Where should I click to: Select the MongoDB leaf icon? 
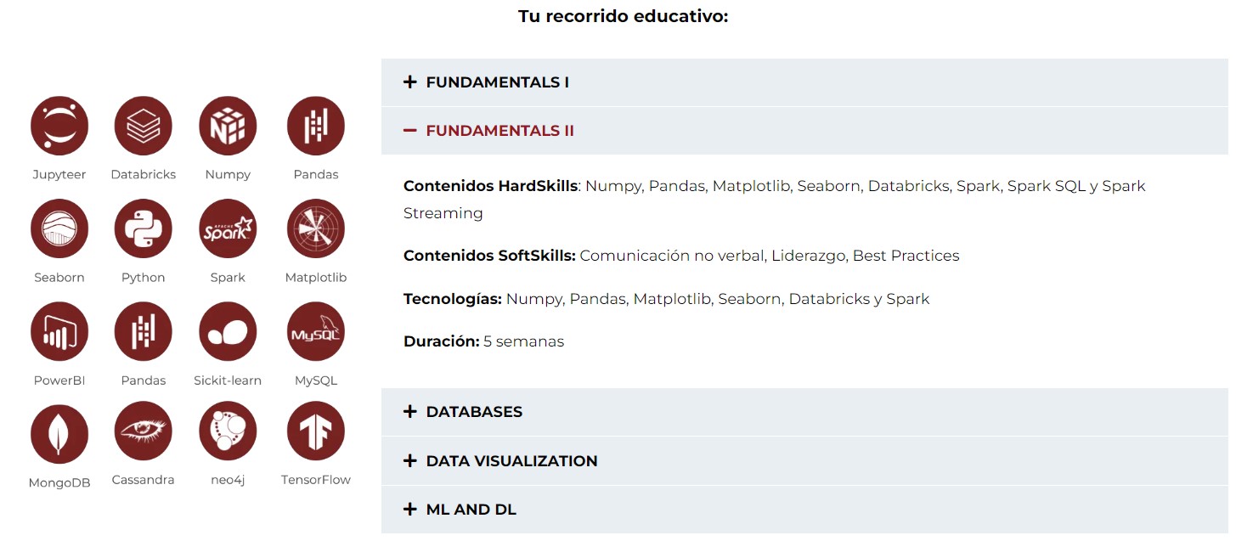pos(59,434)
